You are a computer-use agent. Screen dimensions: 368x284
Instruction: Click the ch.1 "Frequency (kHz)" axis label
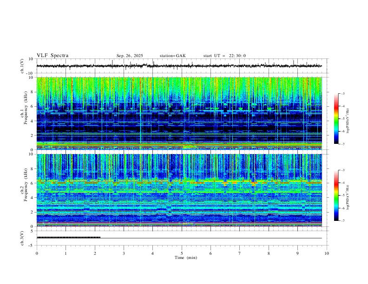26,108
